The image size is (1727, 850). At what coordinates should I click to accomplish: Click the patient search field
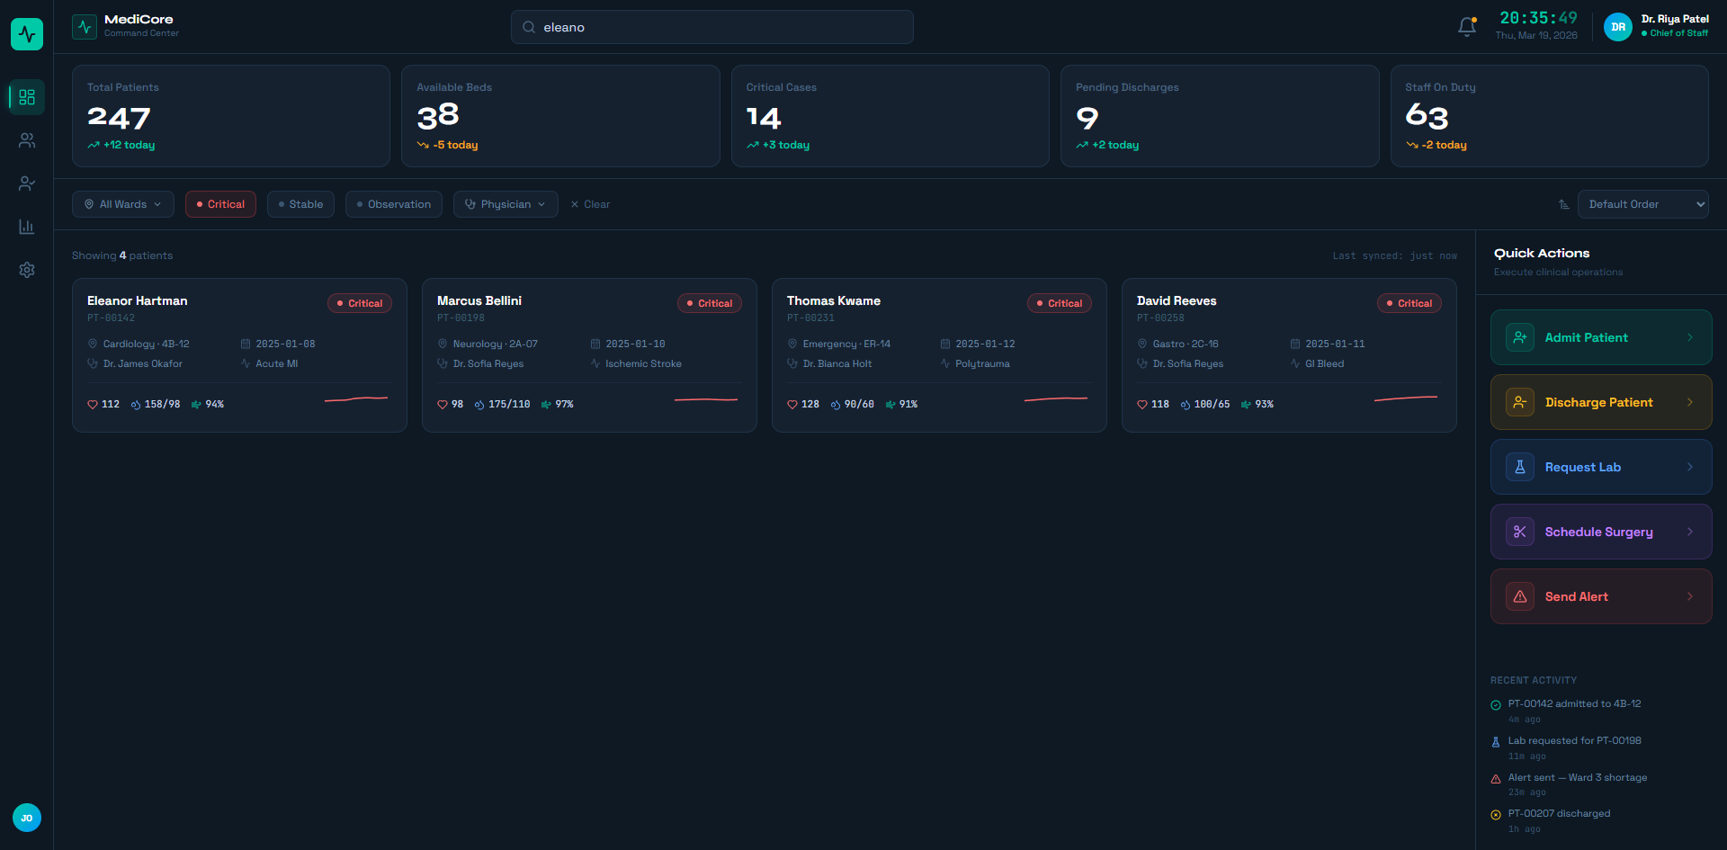pyautogui.click(x=712, y=27)
